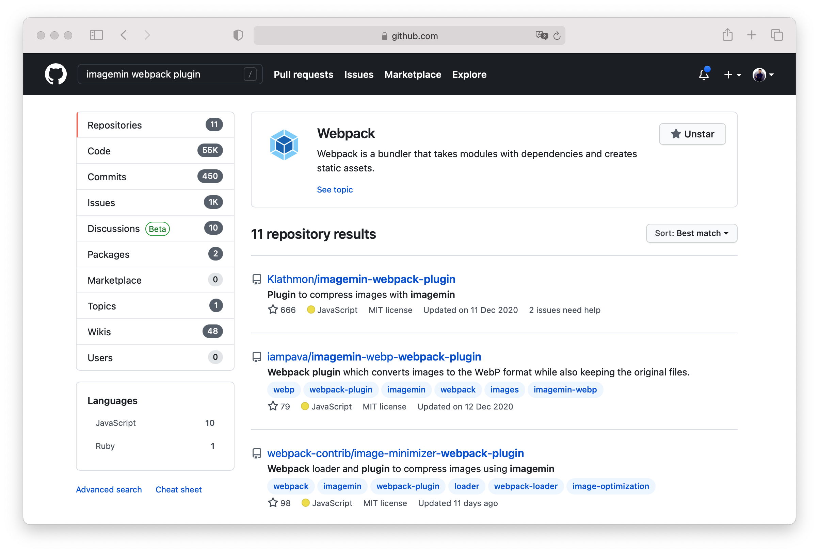Open Explore in top navigation

469,74
